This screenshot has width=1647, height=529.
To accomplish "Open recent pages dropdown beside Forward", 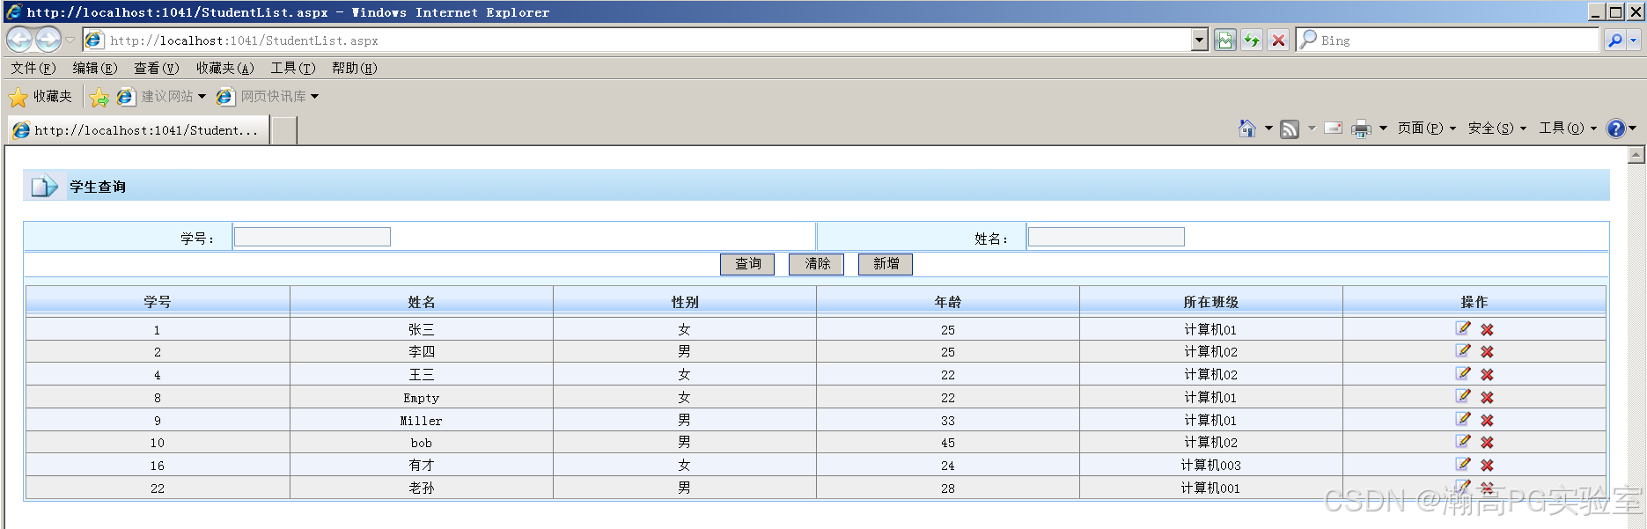I will (x=70, y=40).
